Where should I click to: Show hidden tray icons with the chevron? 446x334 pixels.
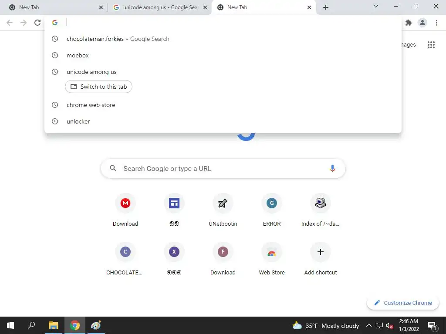click(368, 325)
